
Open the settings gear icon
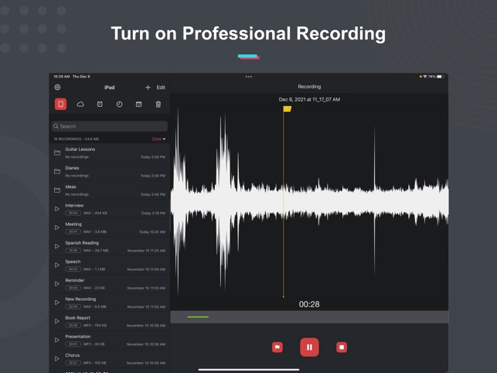pyautogui.click(x=57, y=87)
